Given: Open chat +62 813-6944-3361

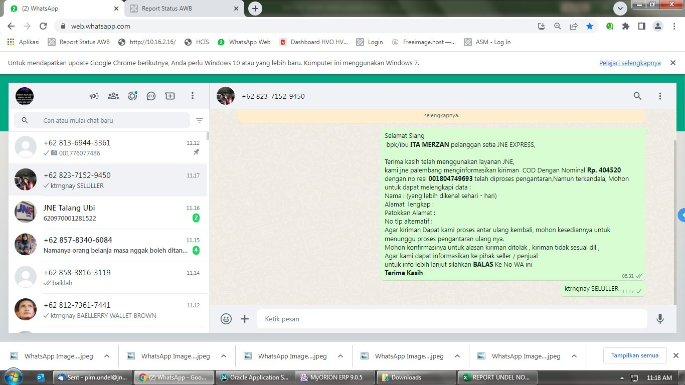Looking at the screenshot, I should (x=108, y=147).
